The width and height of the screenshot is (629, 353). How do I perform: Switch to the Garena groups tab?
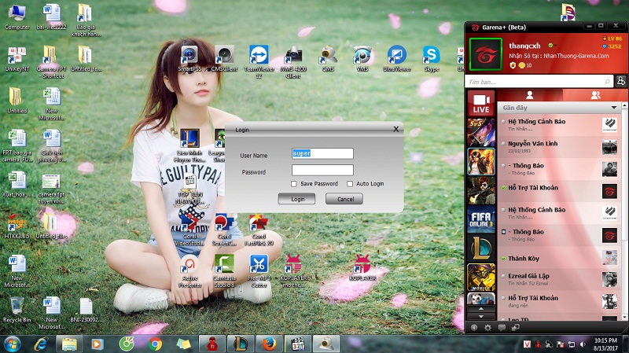coord(595,94)
